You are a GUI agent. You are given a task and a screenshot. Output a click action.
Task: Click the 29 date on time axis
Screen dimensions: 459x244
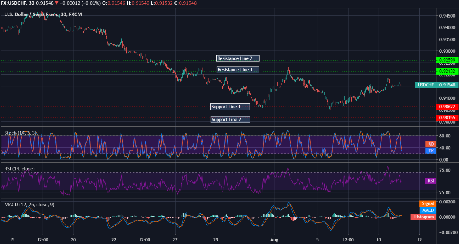click(x=216, y=240)
